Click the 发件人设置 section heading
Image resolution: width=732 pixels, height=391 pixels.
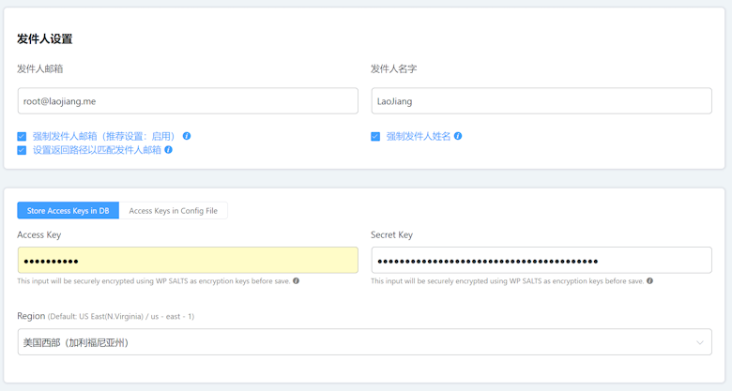coord(44,39)
